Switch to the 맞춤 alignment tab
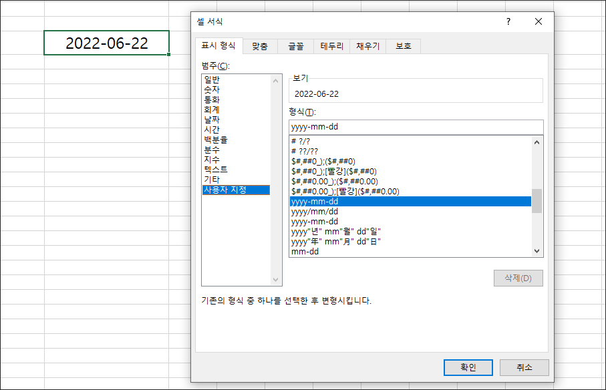This screenshot has width=606, height=390. click(x=259, y=46)
